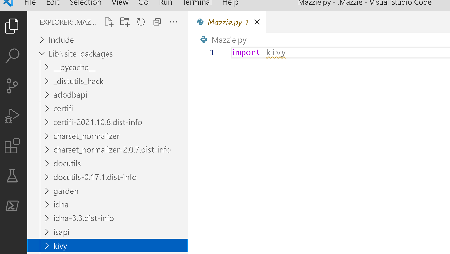
Task: Expand the garden folder chevron
Action: pyautogui.click(x=47, y=191)
